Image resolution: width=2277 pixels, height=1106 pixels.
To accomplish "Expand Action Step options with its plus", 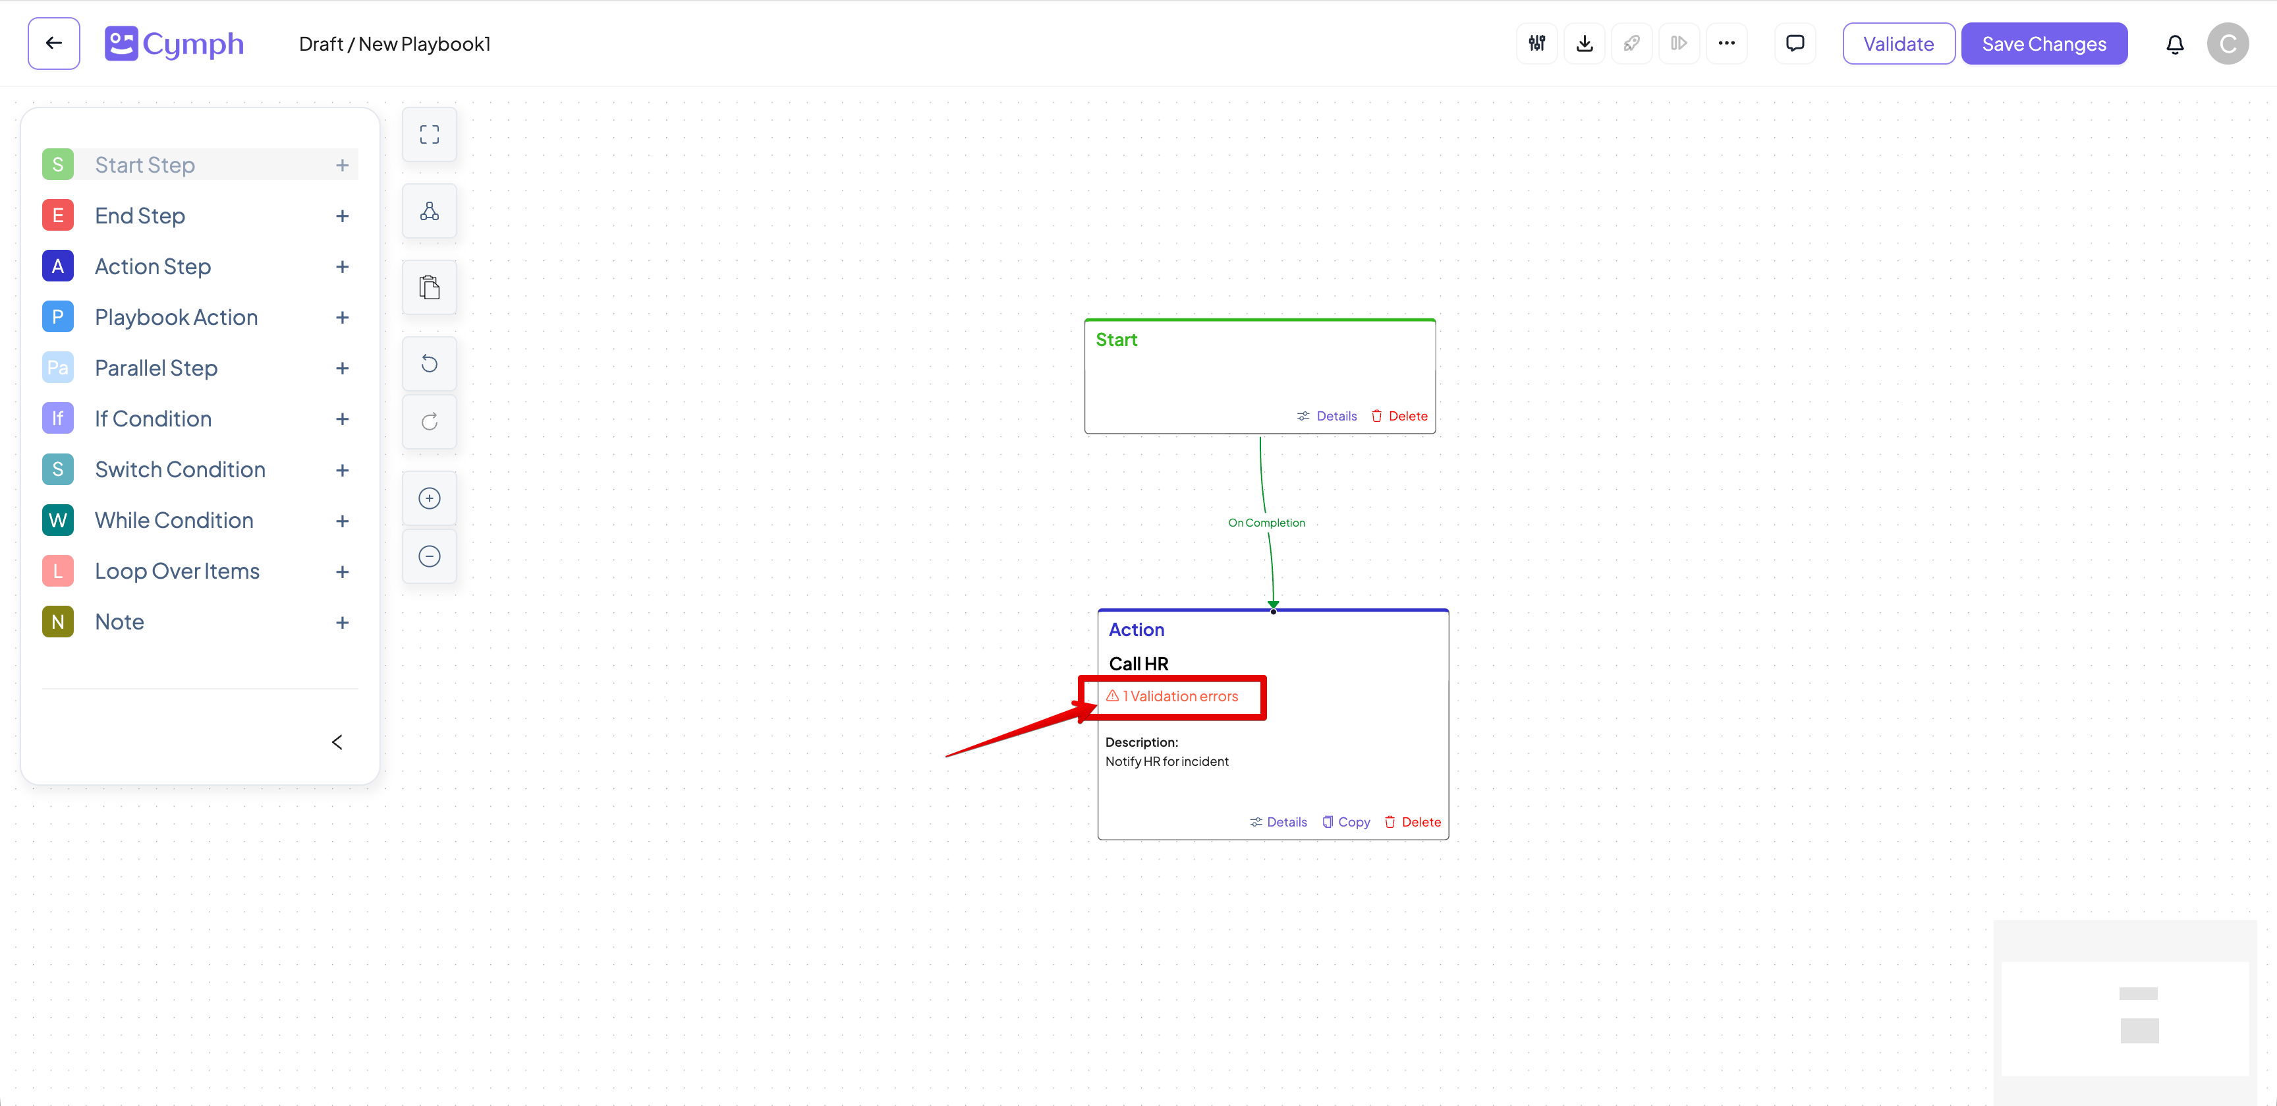I will coord(342,266).
